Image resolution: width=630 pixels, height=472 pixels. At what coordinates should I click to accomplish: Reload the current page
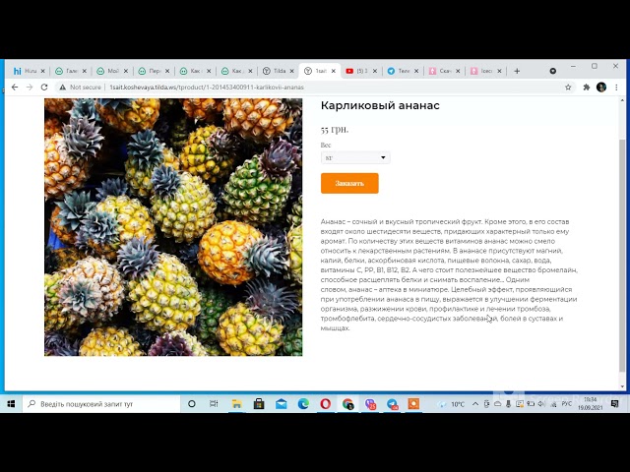44,88
